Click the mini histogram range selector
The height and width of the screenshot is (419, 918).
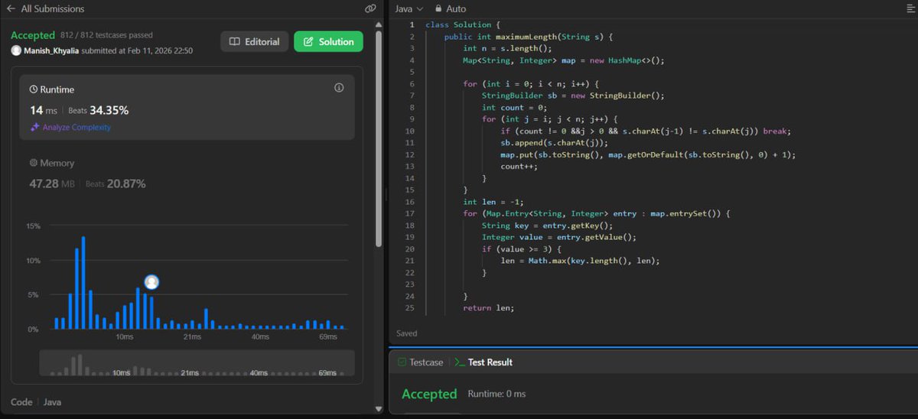tap(197, 363)
